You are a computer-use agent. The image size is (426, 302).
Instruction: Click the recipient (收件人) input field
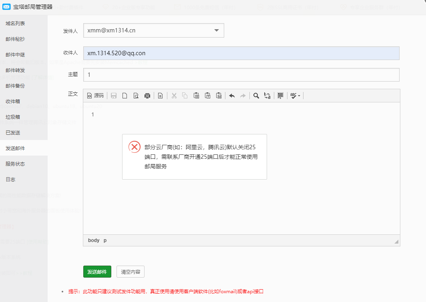pos(241,53)
